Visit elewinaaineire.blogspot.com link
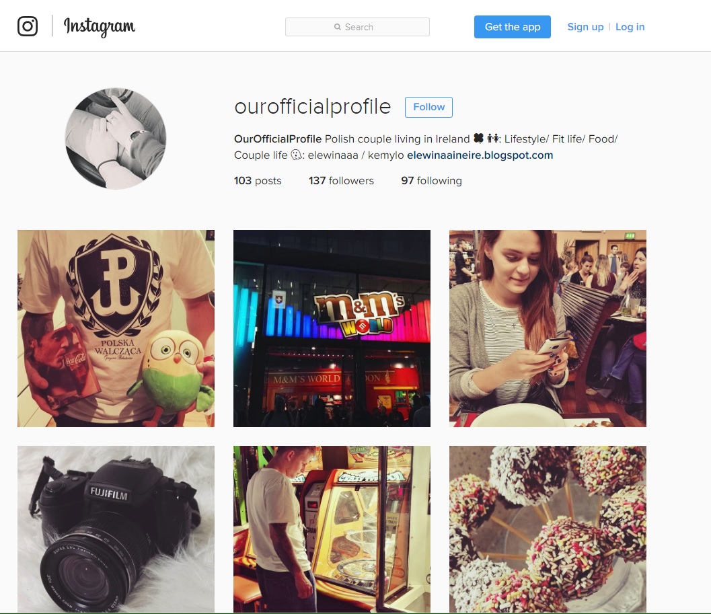The width and height of the screenshot is (711, 614). tap(480, 155)
